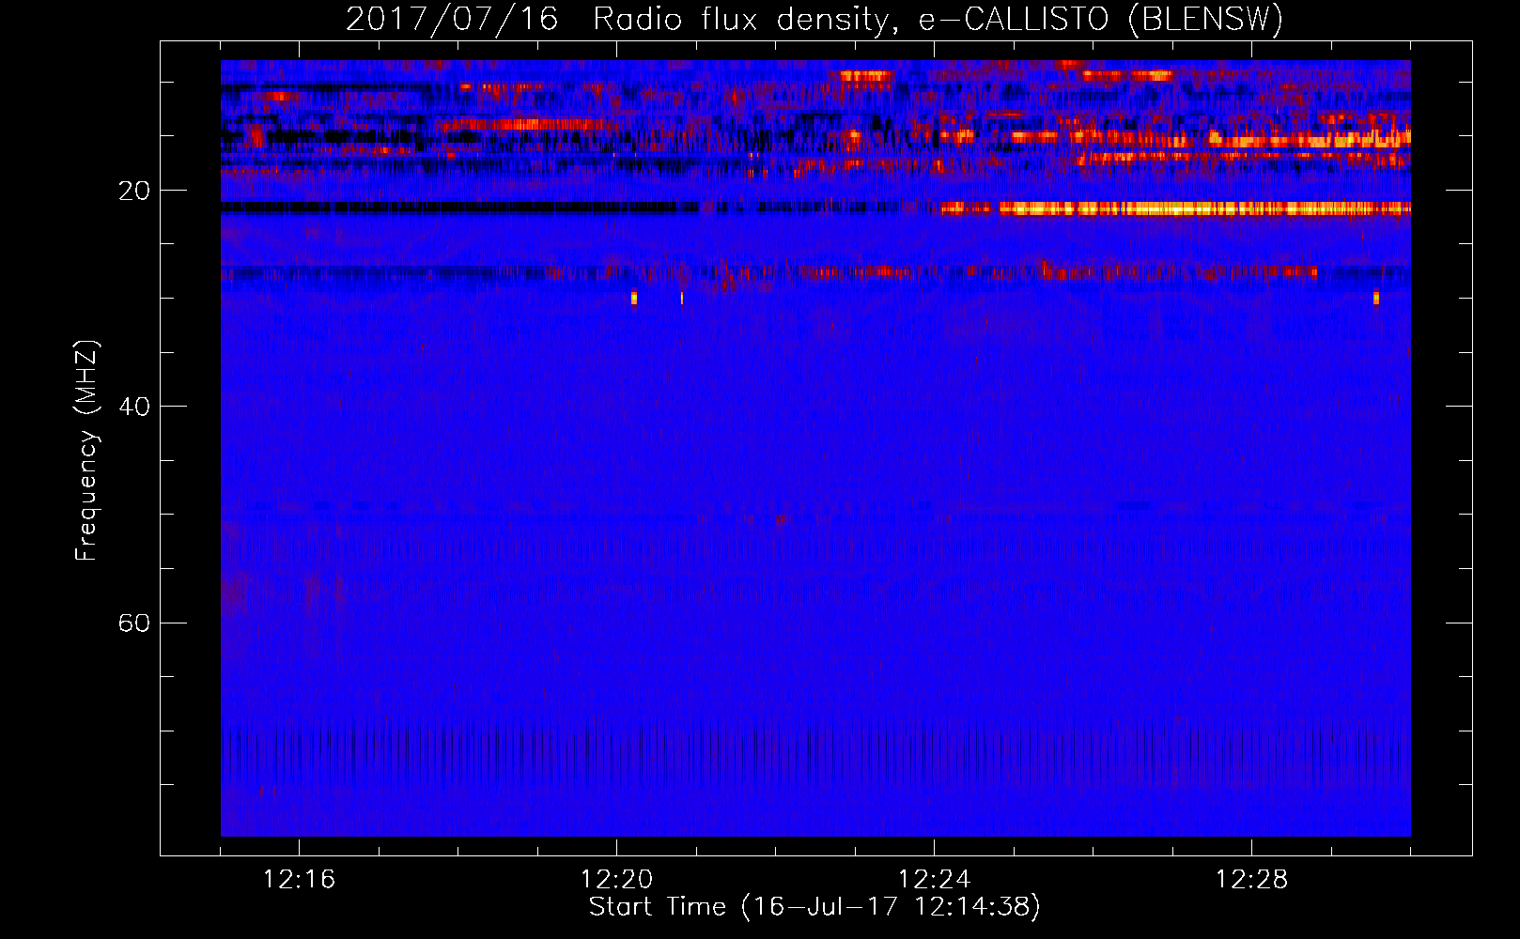Click the '12:16' time axis label
The height and width of the screenshot is (939, 1520).
coord(299,880)
